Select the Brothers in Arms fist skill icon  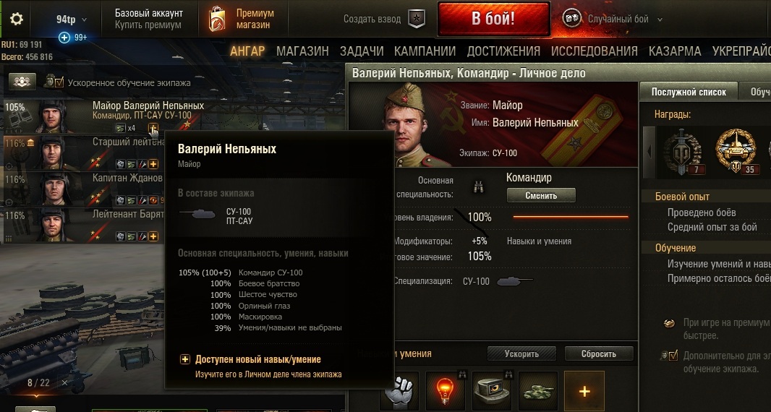pyautogui.click(x=399, y=392)
